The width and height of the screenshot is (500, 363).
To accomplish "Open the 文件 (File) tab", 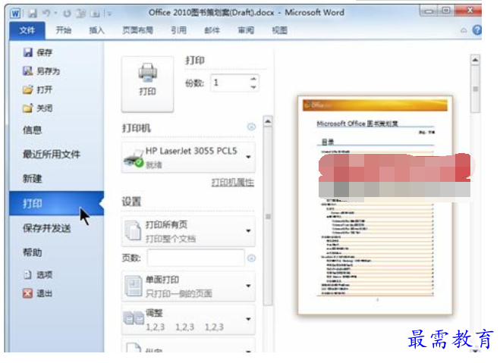I will [x=27, y=30].
